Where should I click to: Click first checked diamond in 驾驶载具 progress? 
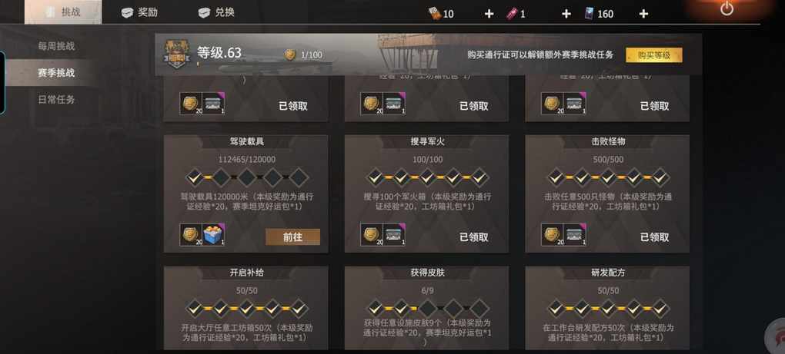point(194,177)
